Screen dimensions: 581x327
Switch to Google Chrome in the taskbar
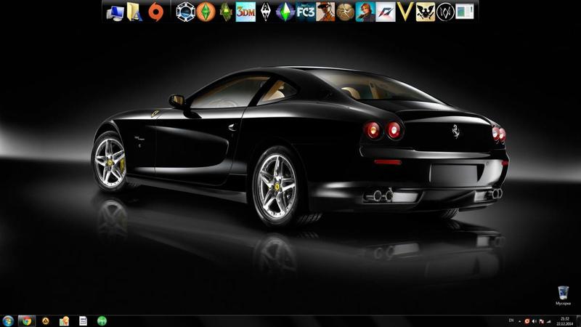pos(27,320)
